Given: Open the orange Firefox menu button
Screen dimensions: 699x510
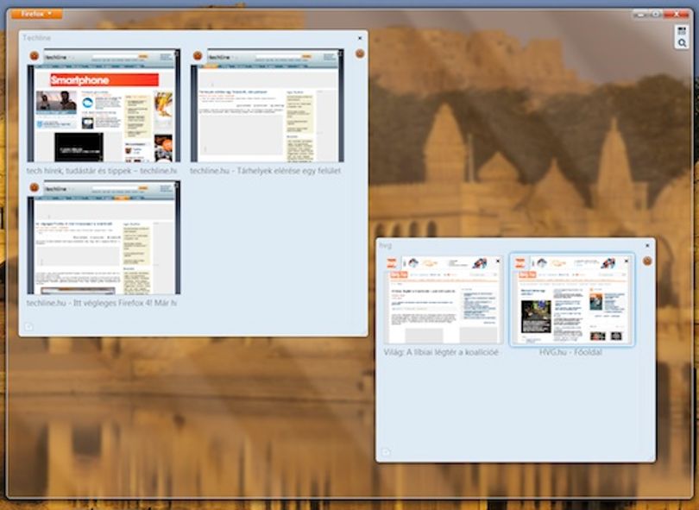Looking at the screenshot, I should 36,14.
